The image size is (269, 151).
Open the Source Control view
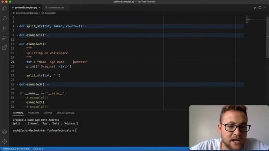pyautogui.click(x=5, y=28)
